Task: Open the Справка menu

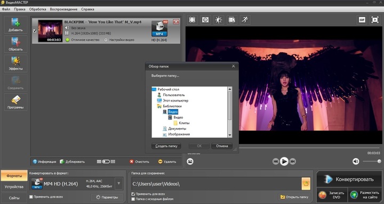Action: 87,9
